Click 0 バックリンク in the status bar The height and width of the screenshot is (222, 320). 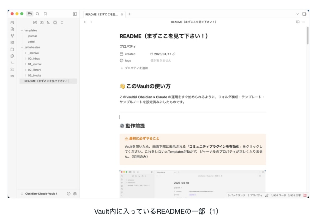(236, 195)
